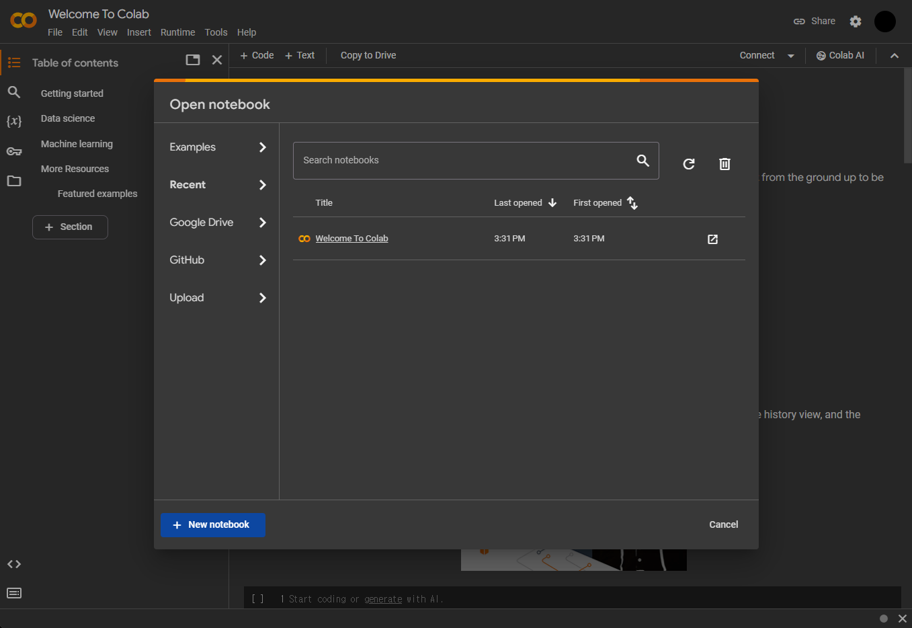This screenshot has width=912, height=628.
Task: Open Colab AI assistant
Action: pyautogui.click(x=840, y=55)
